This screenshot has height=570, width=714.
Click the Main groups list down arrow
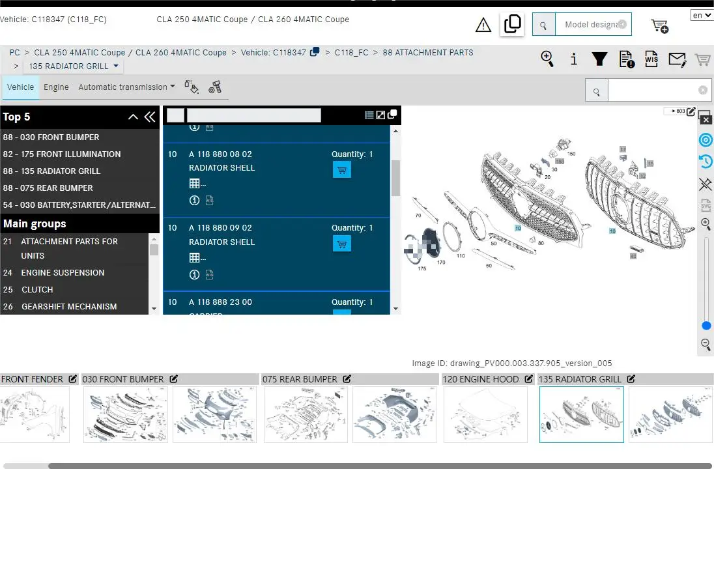click(x=154, y=308)
